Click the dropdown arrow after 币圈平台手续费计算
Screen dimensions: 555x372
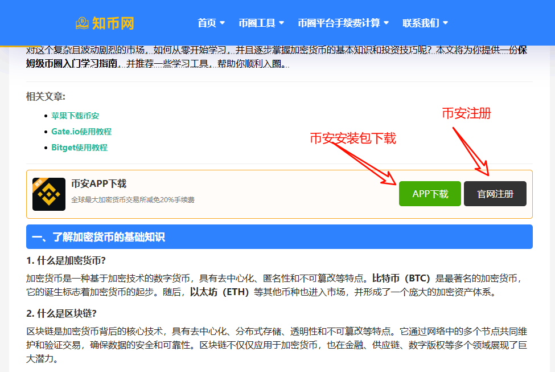tap(387, 23)
